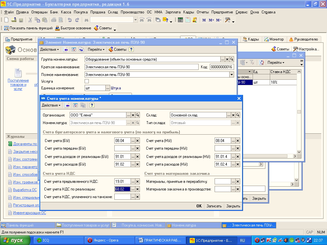Expand main search field dropdown arrow

coord(135,20)
